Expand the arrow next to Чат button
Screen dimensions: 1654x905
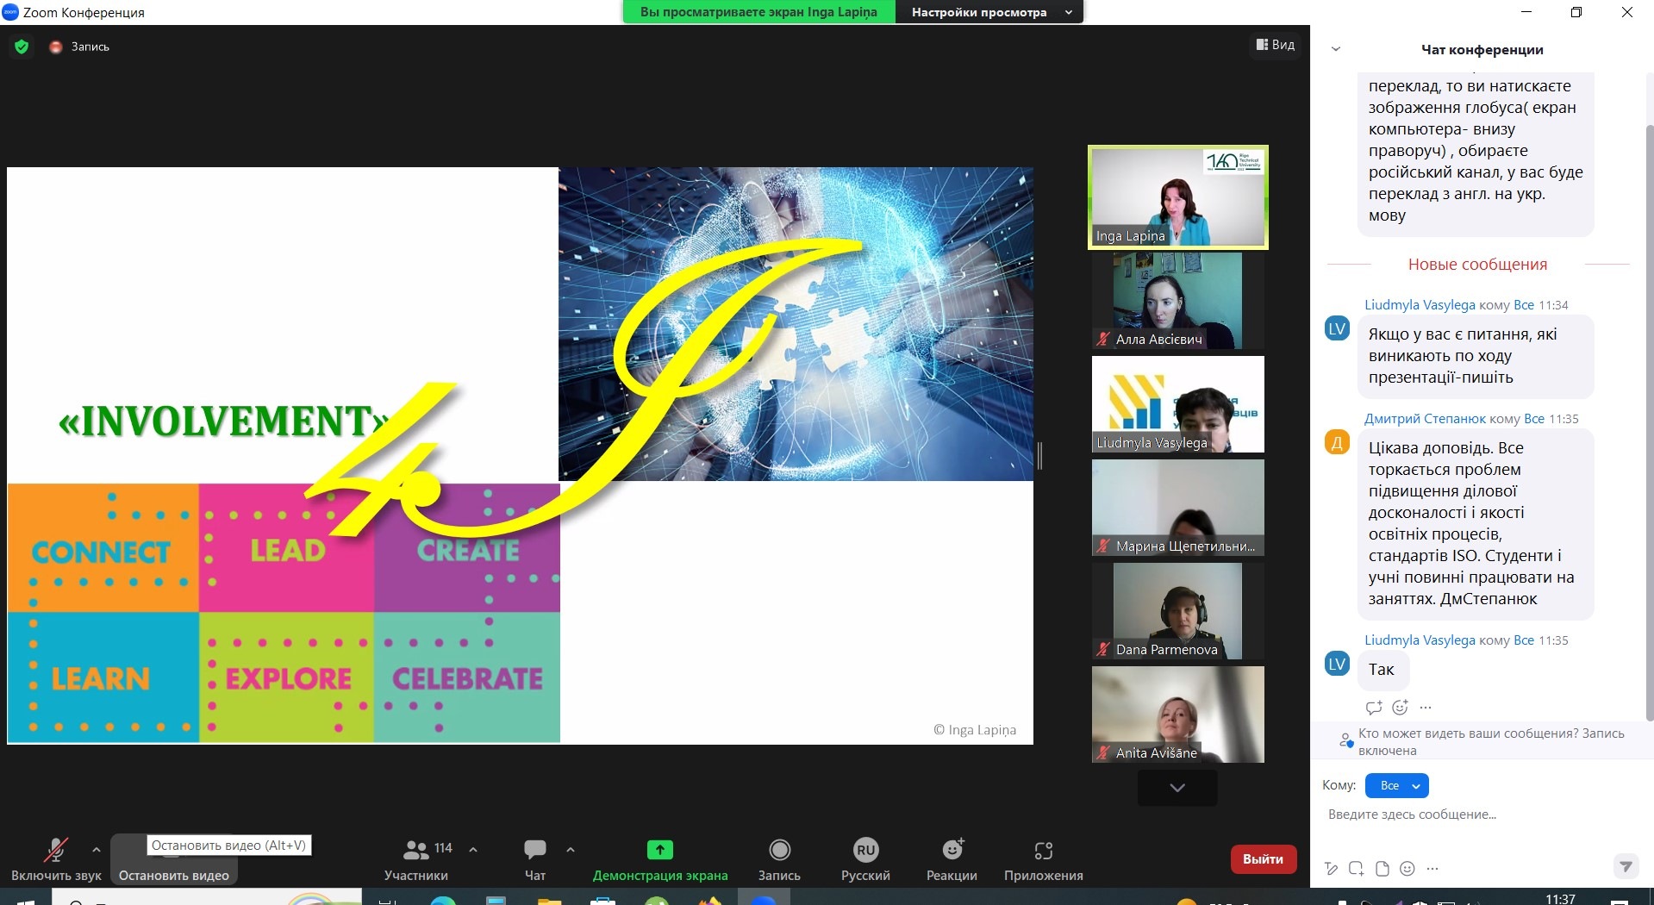pos(571,850)
